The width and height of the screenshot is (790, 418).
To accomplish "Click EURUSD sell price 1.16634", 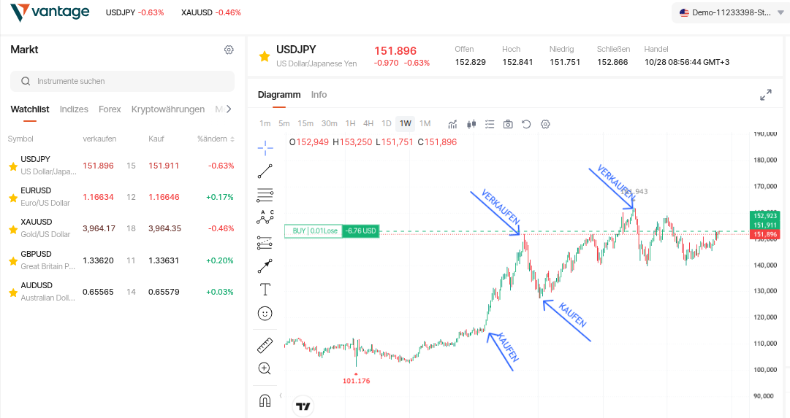I will coord(98,197).
